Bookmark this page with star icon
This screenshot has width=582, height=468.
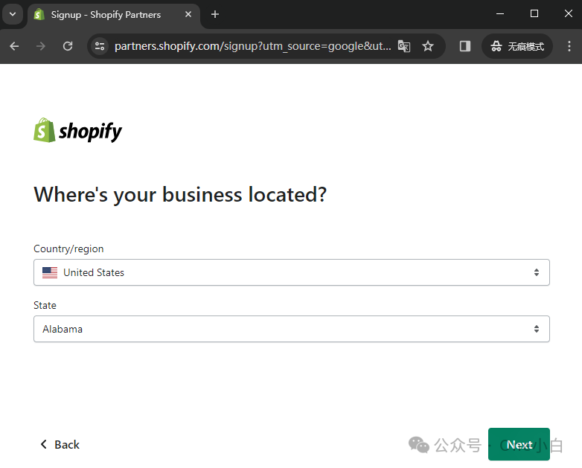(428, 46)
